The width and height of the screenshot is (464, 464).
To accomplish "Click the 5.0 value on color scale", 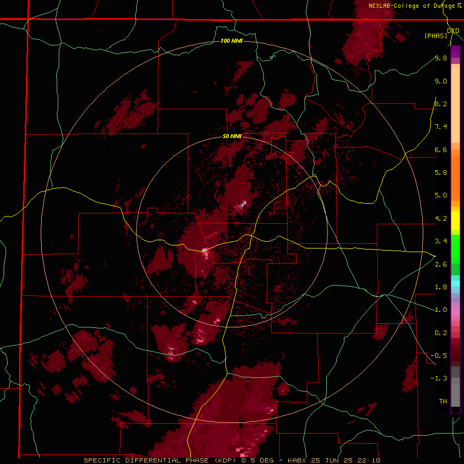I will (x=441, y=195).
